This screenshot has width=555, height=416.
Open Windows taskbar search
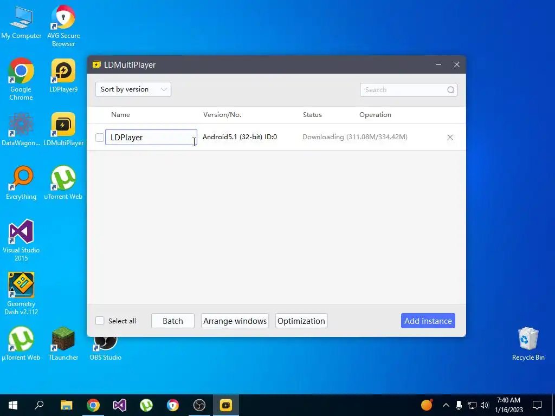(x=39, y=405)
